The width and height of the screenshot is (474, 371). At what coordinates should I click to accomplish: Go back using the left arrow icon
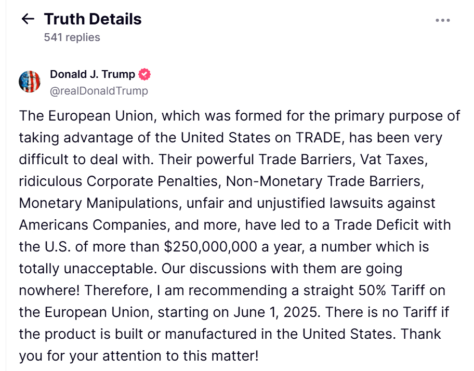[28, 19]
